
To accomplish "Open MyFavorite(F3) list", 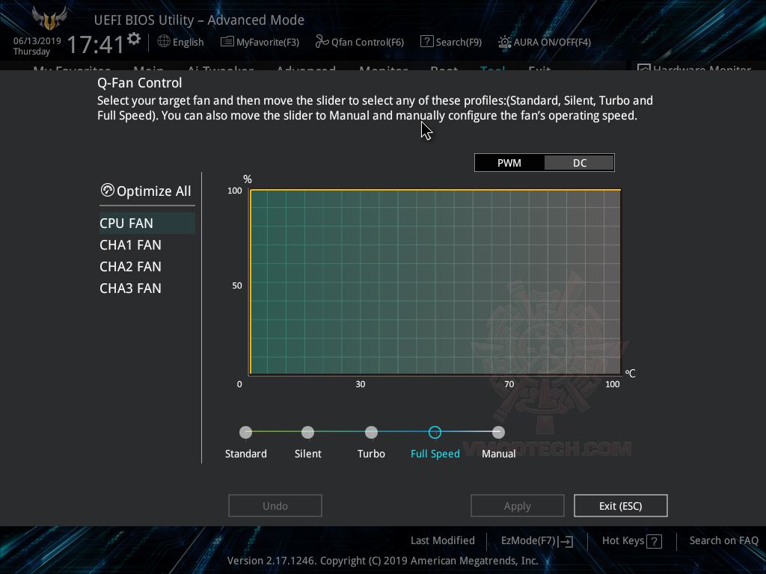I will point(260,42).
